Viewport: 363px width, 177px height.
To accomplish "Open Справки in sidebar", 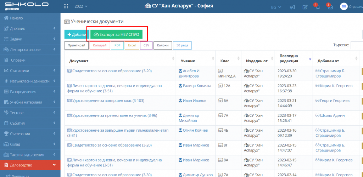I will point(30,60).
